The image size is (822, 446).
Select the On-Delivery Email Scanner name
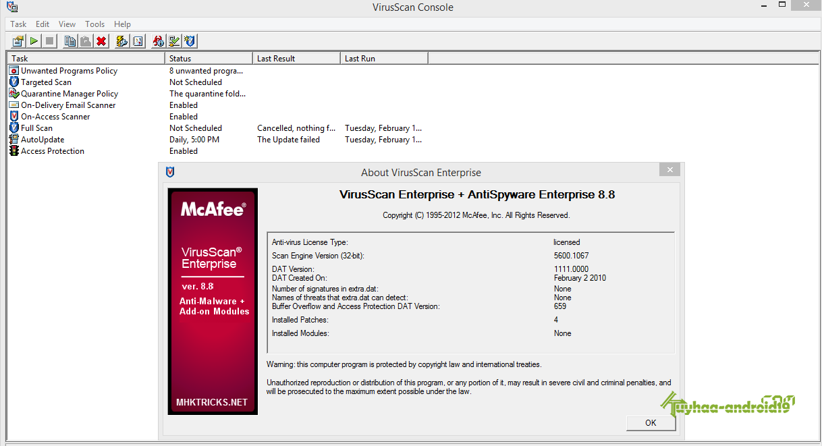tap(68, 105)
